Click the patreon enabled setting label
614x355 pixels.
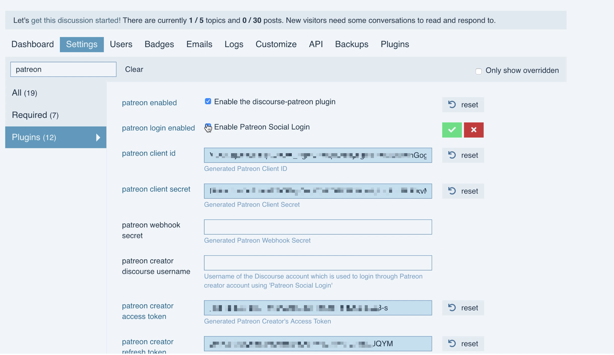(149, 103)
